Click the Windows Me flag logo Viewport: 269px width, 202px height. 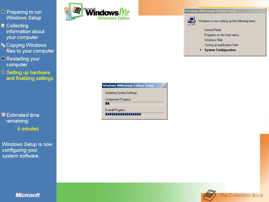(x=74, y=12)
